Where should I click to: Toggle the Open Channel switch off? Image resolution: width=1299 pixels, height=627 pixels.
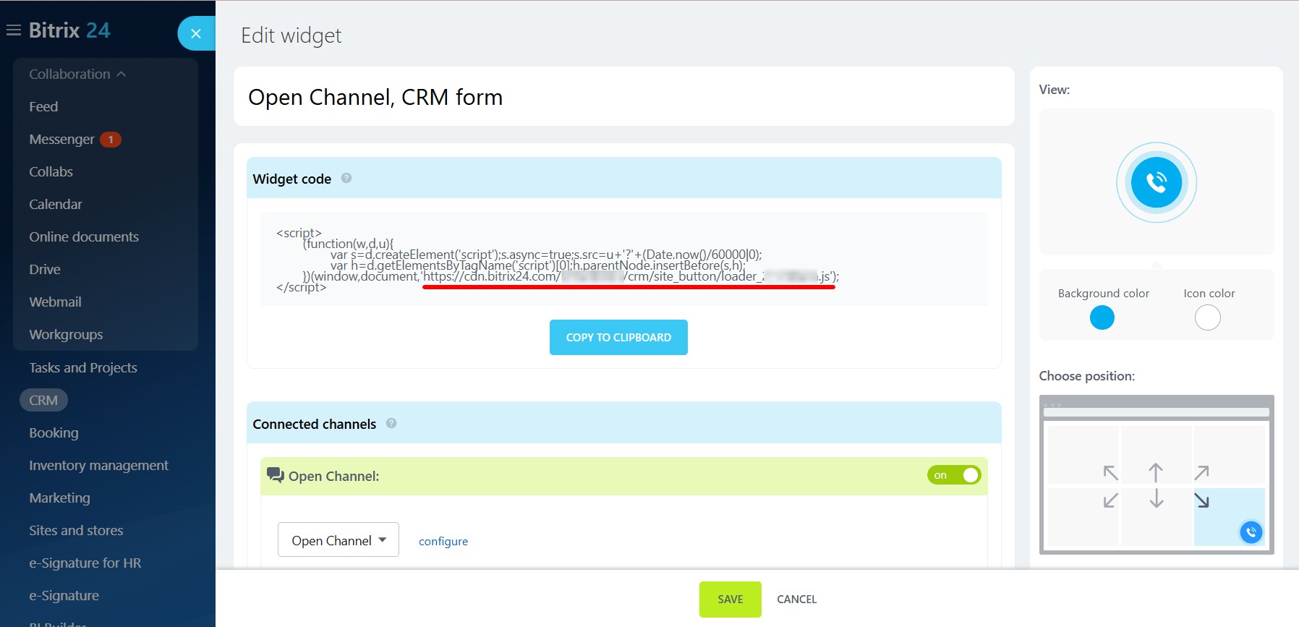(x=954, y=475)
